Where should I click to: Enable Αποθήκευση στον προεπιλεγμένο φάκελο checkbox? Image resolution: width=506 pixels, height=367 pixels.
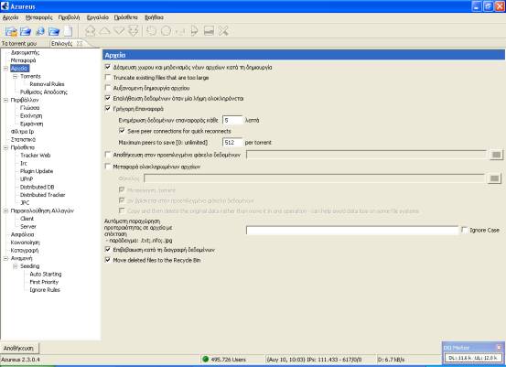coord(108,155)
